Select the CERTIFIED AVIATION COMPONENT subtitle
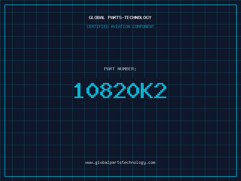This screenshot has width=241, height=181. pos(120,27)
